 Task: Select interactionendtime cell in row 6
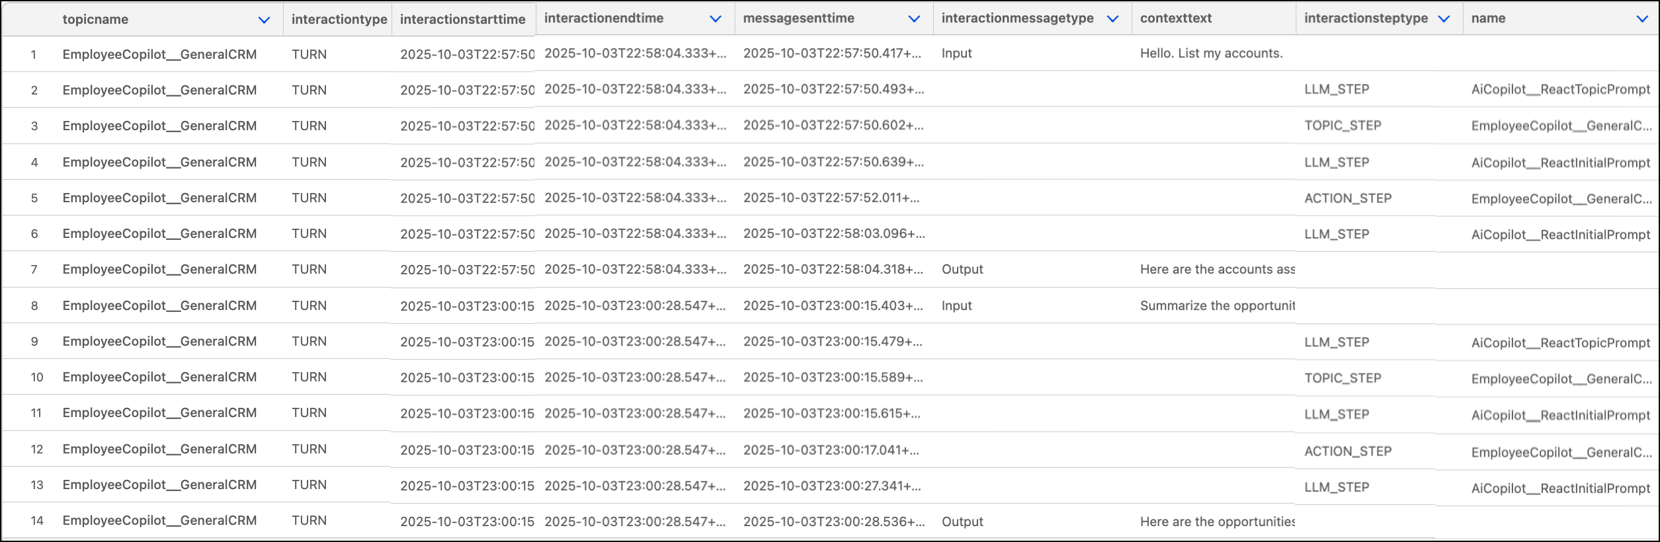635,234
